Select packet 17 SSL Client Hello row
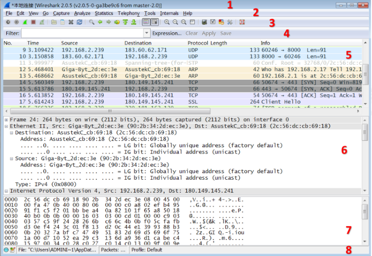 [x=183, y=102]
